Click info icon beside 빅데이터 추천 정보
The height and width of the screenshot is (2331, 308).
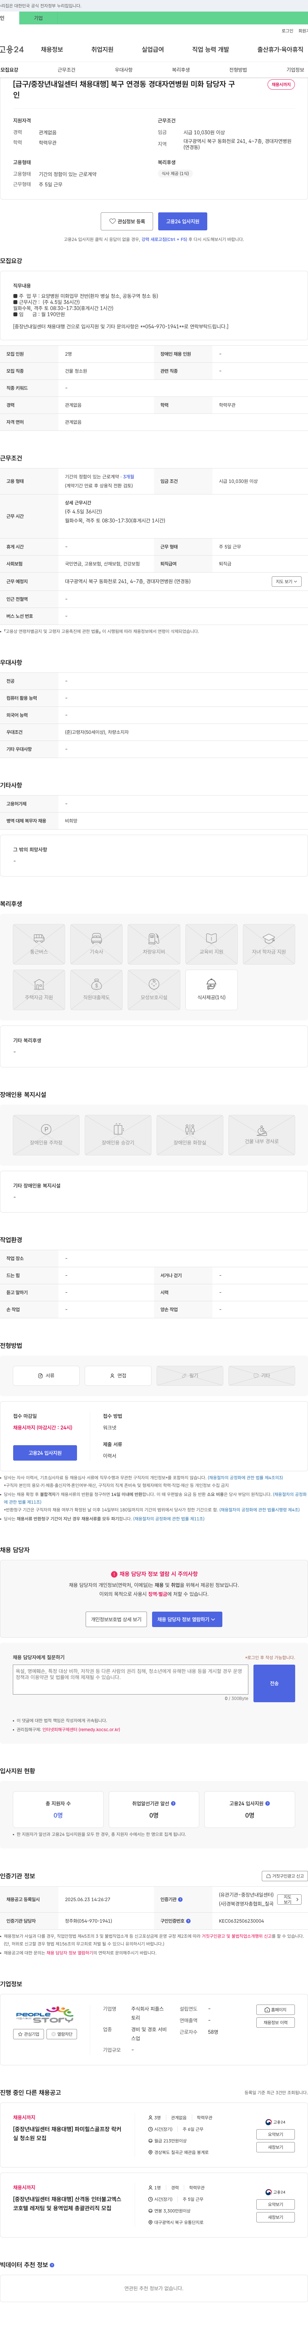pos(52,2265)
